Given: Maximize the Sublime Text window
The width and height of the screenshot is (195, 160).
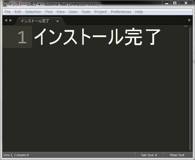Looking at the screenshot, I should pos(175,3).
